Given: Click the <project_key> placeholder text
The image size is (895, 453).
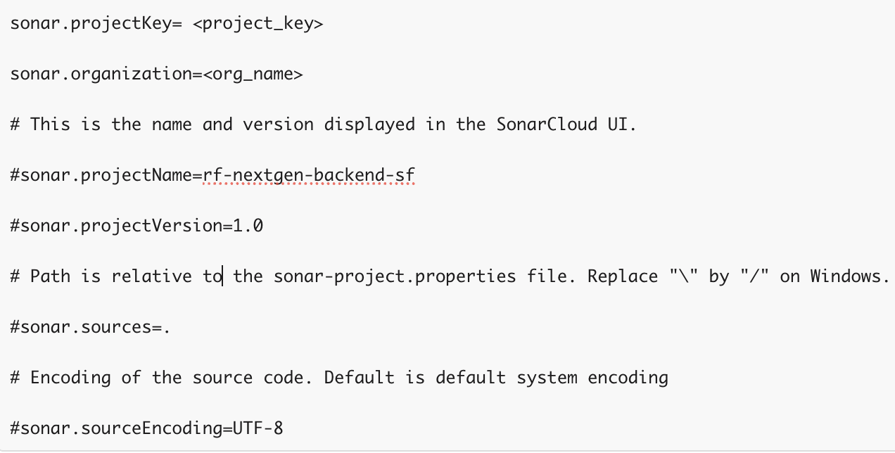Looking at the screenshot, I should (x=258, y=24).
